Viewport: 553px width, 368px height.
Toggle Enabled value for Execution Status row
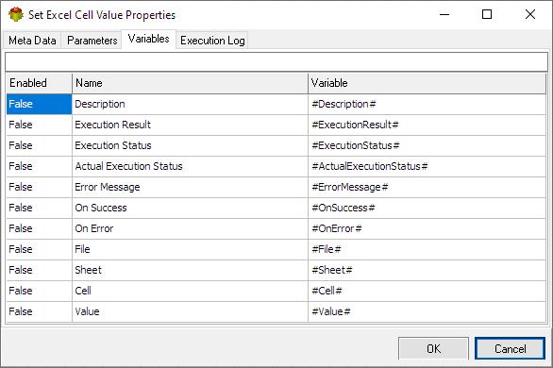point(39,145)
